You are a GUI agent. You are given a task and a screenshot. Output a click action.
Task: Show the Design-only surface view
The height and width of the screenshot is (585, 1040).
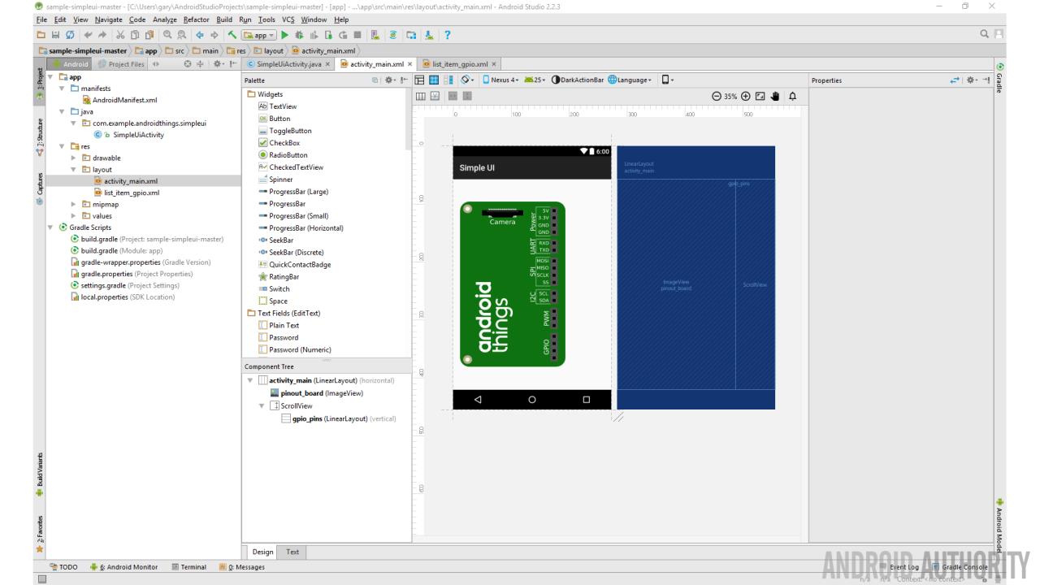pos(421,80)
